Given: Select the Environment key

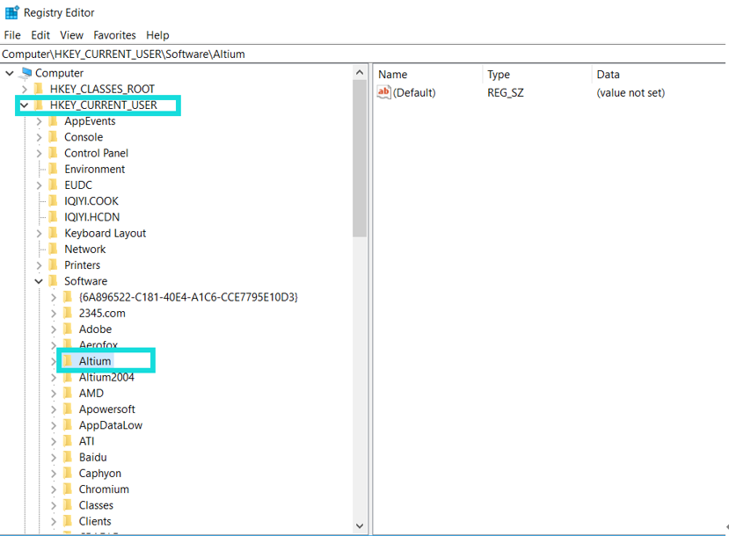Looking at the screenshot, I should click(94, 170).
